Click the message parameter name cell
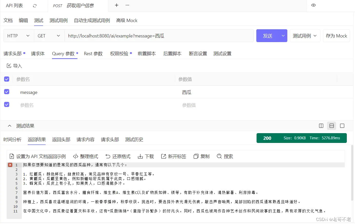 pyautogui.click(x=94, y=92)
